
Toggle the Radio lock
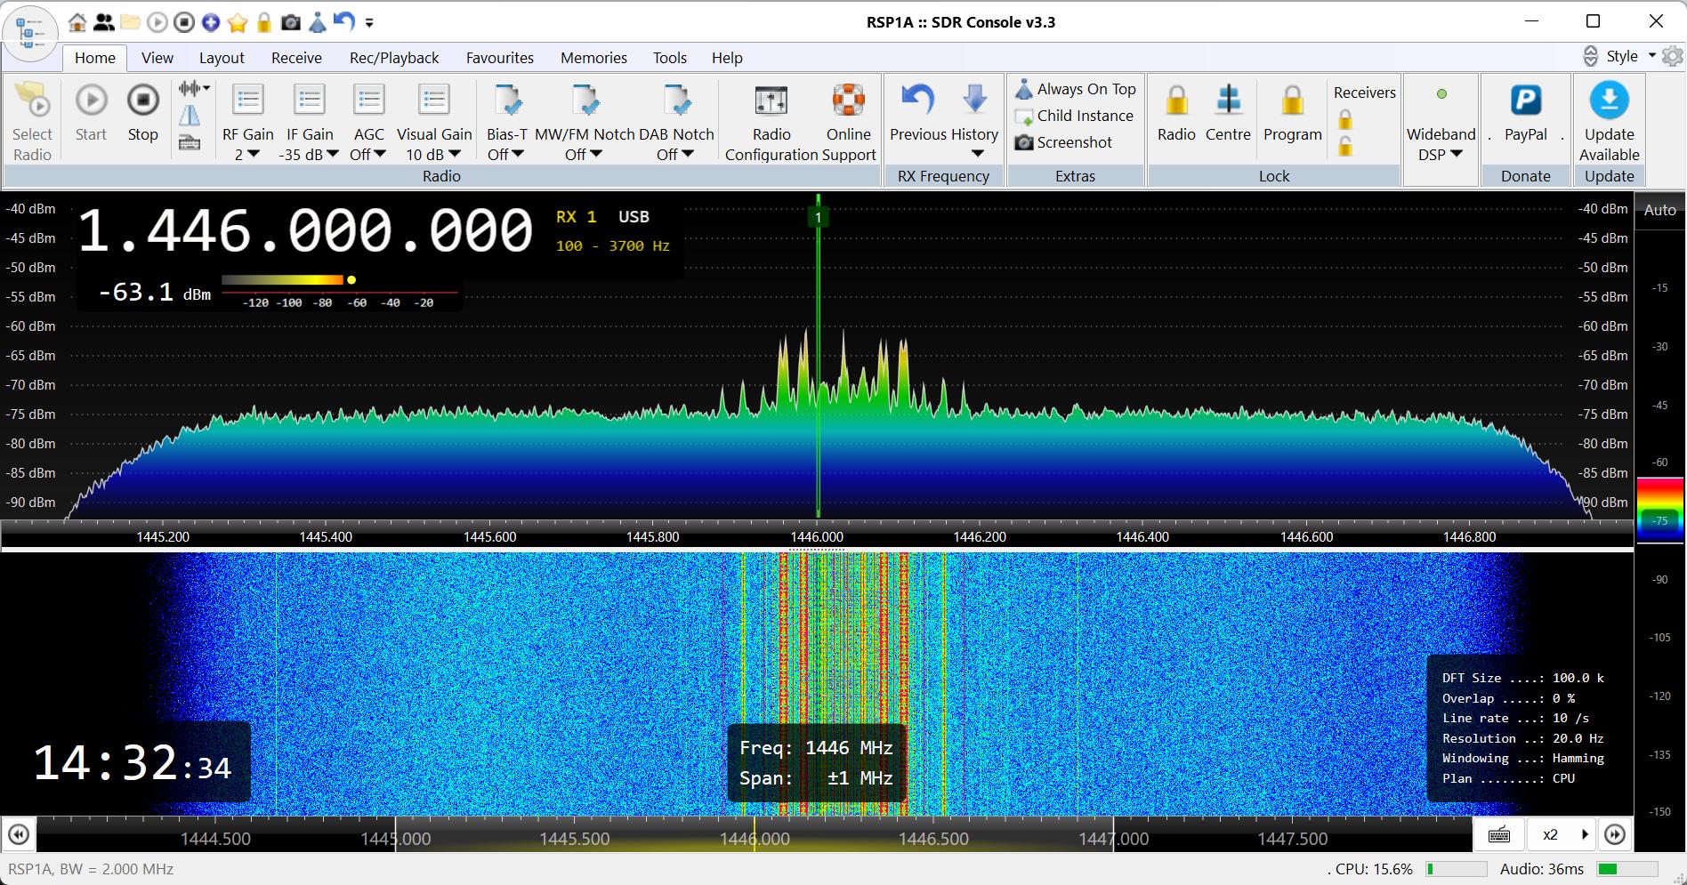click(x=1176, y=101)
